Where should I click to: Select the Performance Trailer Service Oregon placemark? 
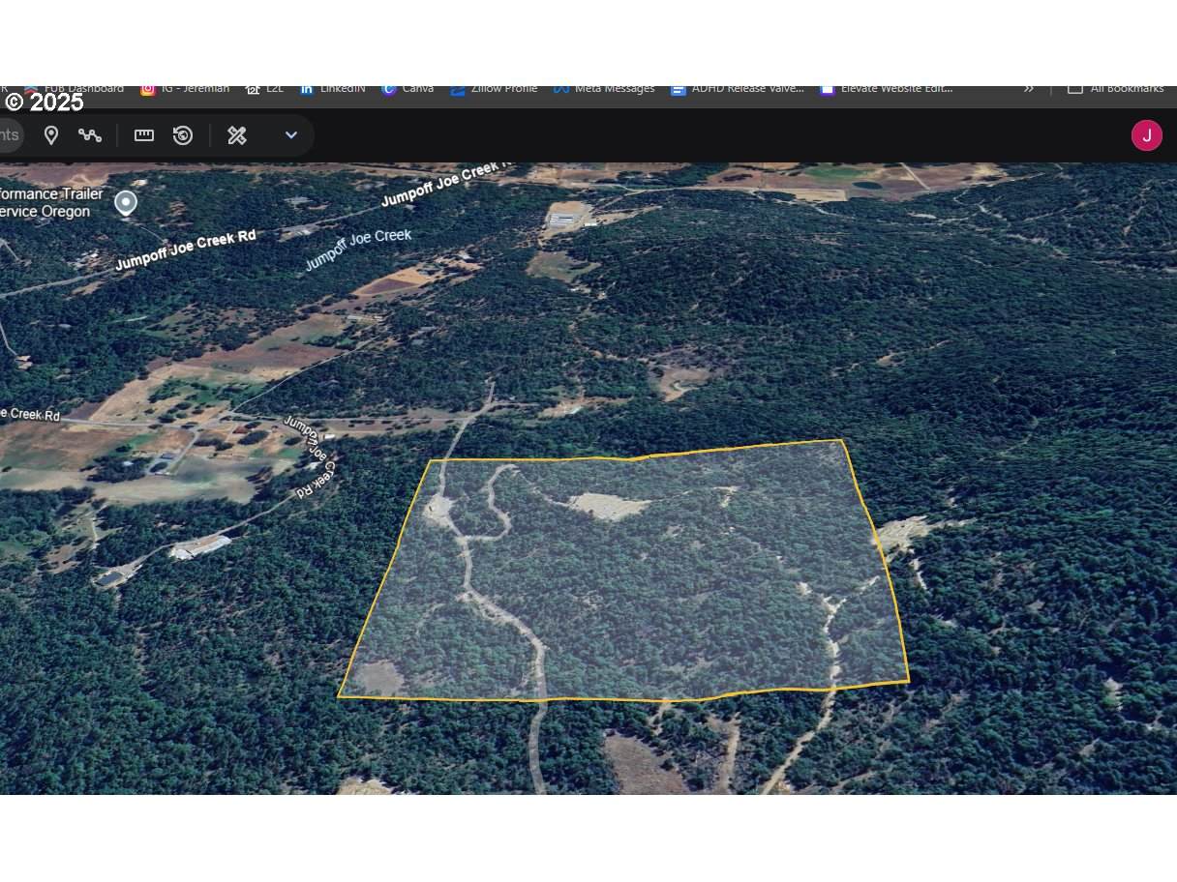(125, 202)
